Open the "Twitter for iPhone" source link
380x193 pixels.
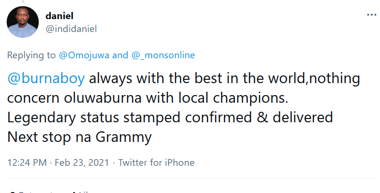(x=156, y=162)
